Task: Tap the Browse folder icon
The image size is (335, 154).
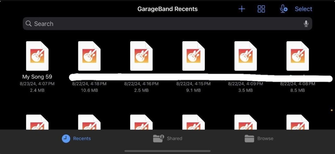Action: (249, 138)
